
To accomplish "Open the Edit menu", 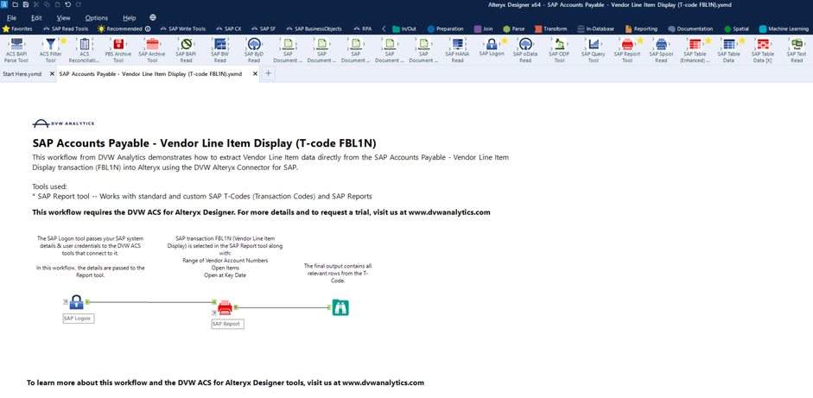I will point(36,18).
